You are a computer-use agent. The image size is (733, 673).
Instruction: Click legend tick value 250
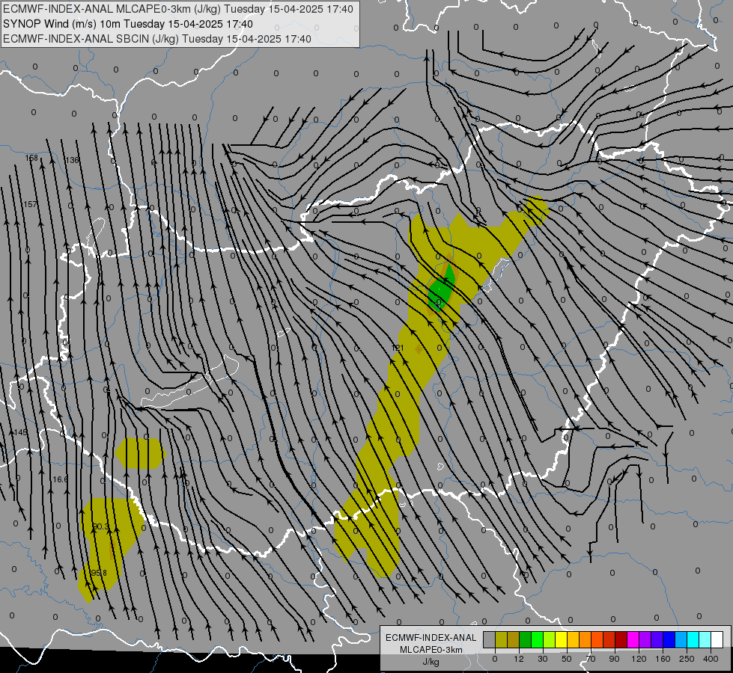(687, 659)
